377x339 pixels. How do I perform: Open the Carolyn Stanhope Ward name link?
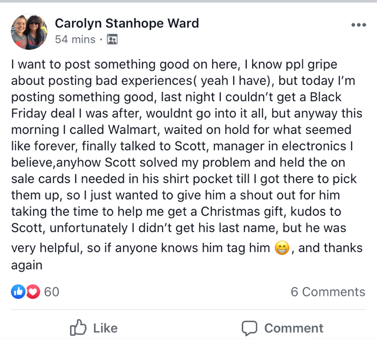[x=127, y=23]
